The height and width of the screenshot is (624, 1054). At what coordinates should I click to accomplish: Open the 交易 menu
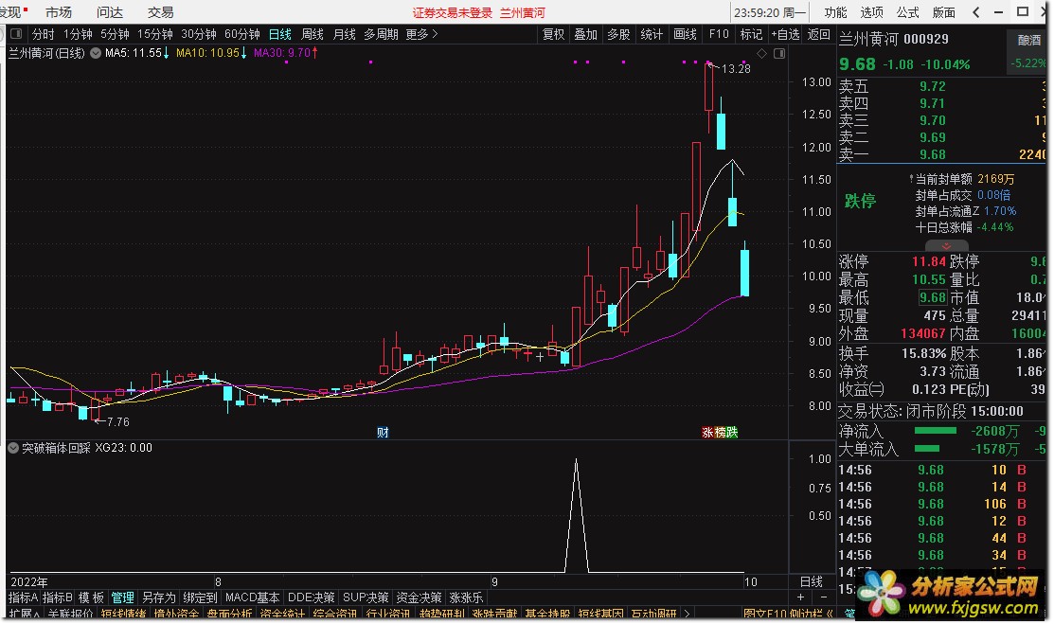click(161, 12)
